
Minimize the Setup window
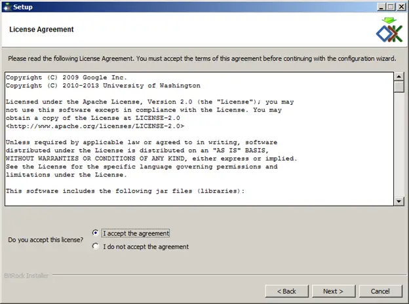click(381, 7)
